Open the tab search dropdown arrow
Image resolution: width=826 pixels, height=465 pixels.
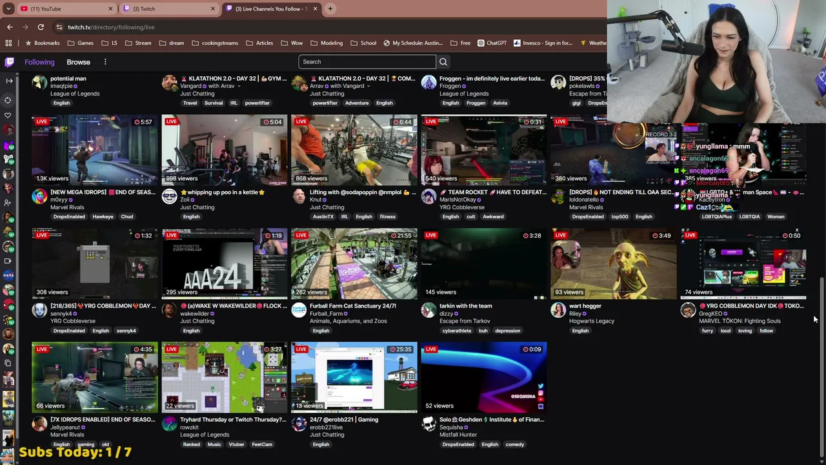pos(8,9)
